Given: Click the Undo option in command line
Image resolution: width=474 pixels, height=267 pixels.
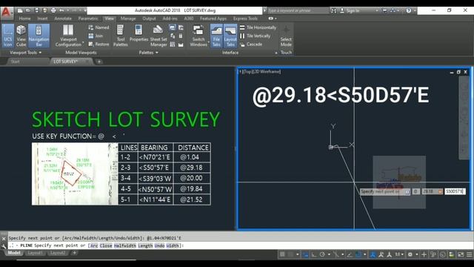Looking at the screenshot, I should tap(159, 245).
